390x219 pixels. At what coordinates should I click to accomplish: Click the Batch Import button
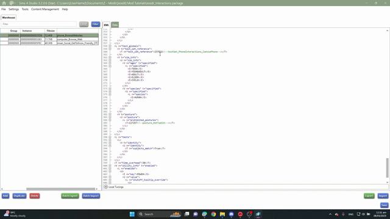coord(91,196)
